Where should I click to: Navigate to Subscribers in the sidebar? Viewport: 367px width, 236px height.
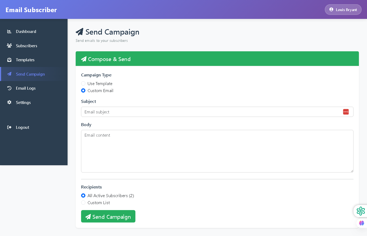[x=26, y=45]
